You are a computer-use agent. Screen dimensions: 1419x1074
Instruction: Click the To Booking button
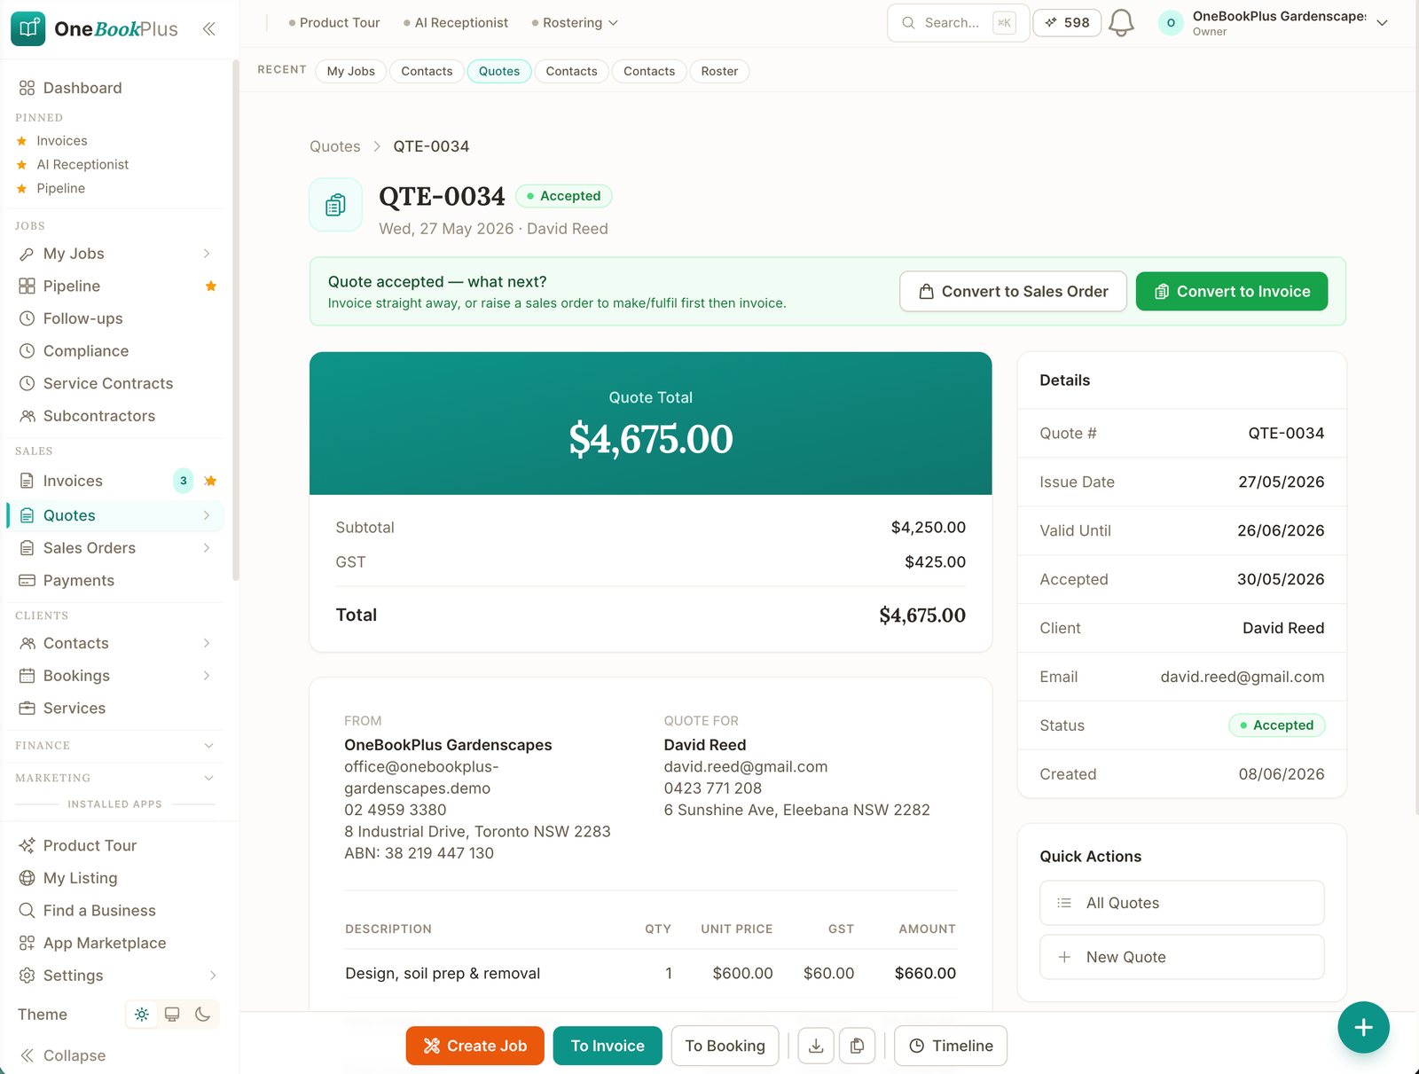pos(725,1046)
